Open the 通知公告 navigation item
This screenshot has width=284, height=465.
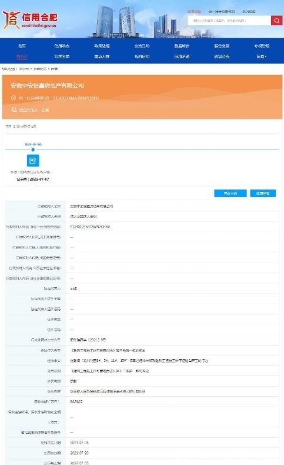coord(222,57)
